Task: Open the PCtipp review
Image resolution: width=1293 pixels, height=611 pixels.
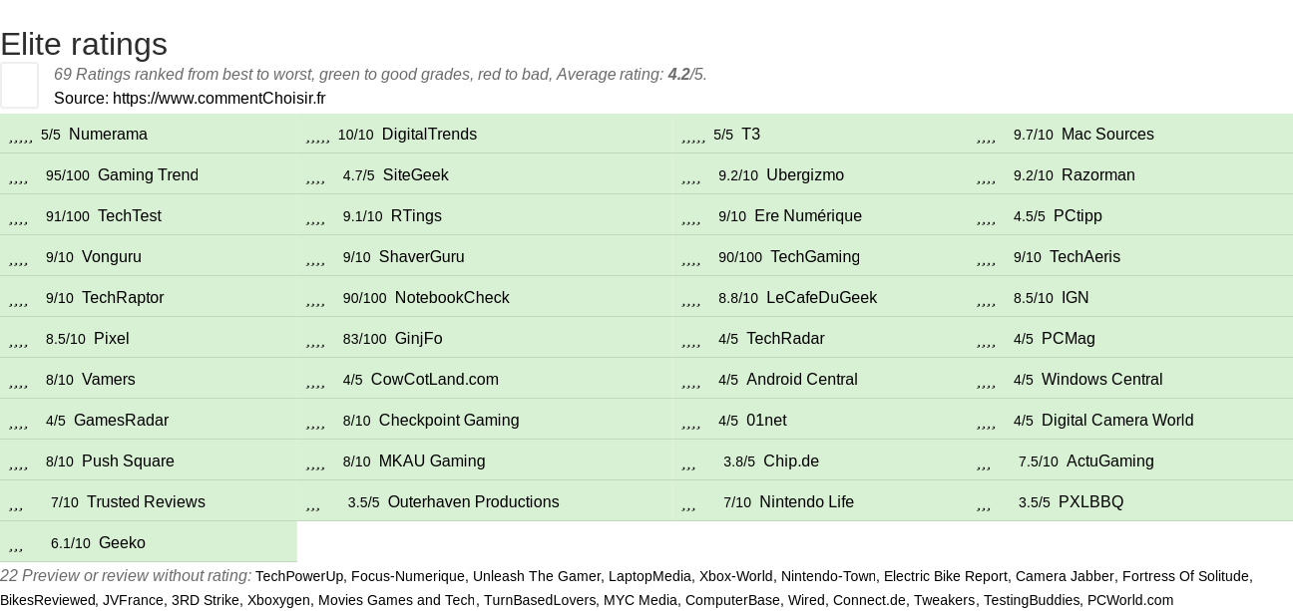Action: pyautogui.click(x=1077, y=215)
